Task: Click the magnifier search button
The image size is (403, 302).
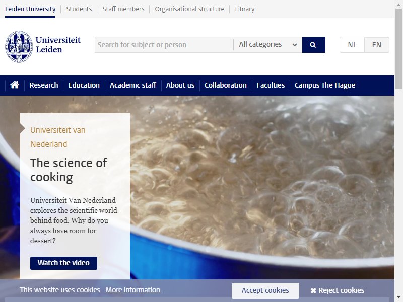Action: click(x=313, y=45)
